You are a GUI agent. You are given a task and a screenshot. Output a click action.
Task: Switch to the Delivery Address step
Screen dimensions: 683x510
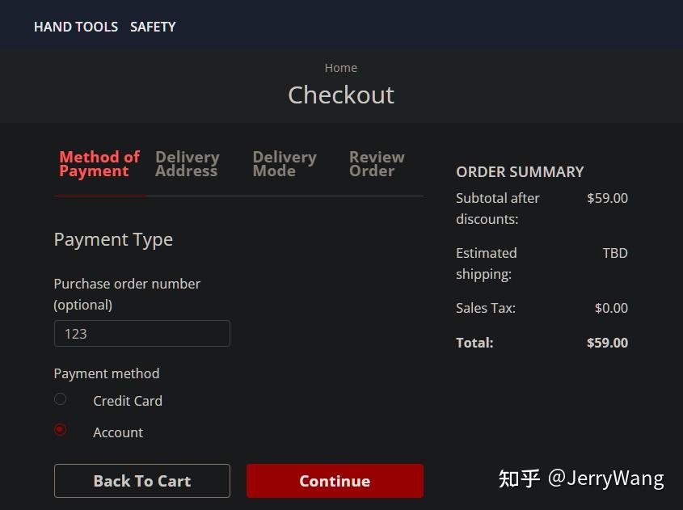click(x=187, y=164)
